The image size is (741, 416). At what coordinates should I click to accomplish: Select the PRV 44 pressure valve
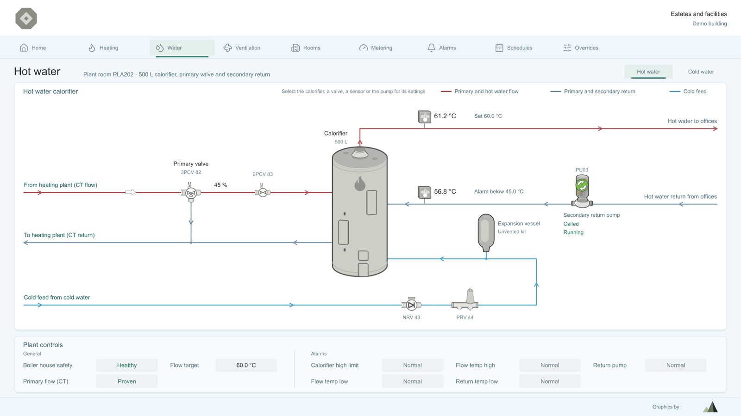click(465, 299)
